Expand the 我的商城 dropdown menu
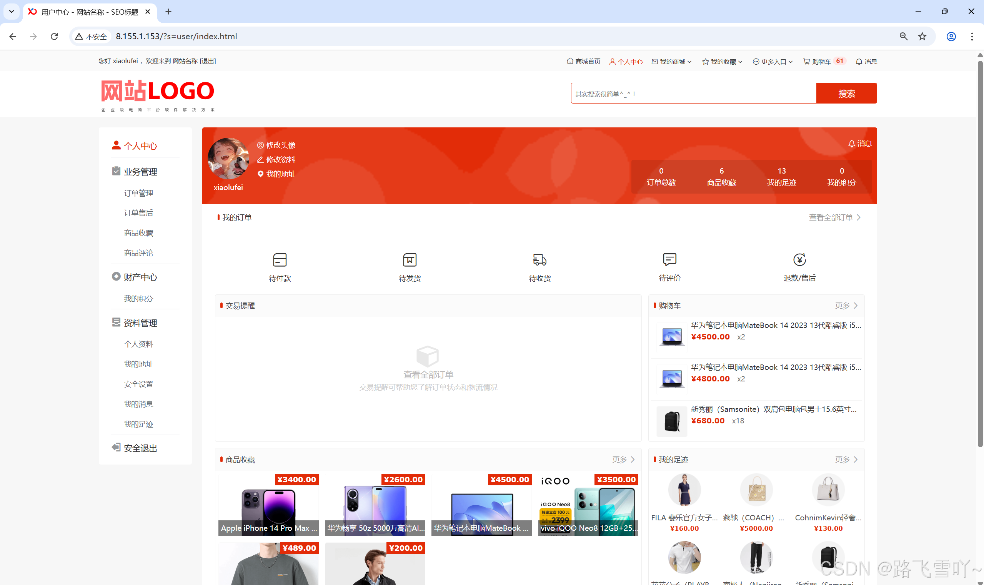Screen dimensions: 984x585 point(672,62)
